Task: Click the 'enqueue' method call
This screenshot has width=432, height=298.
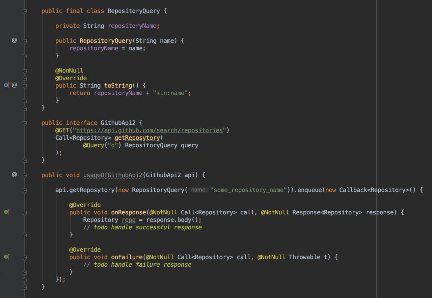Action: tap(310, 190)
